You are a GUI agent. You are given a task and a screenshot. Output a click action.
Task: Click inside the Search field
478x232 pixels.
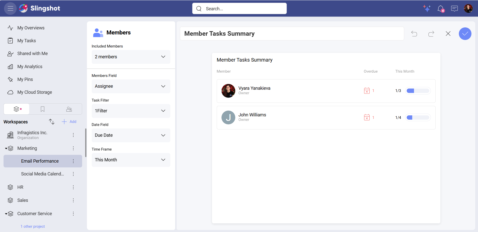tap(239, 8)
